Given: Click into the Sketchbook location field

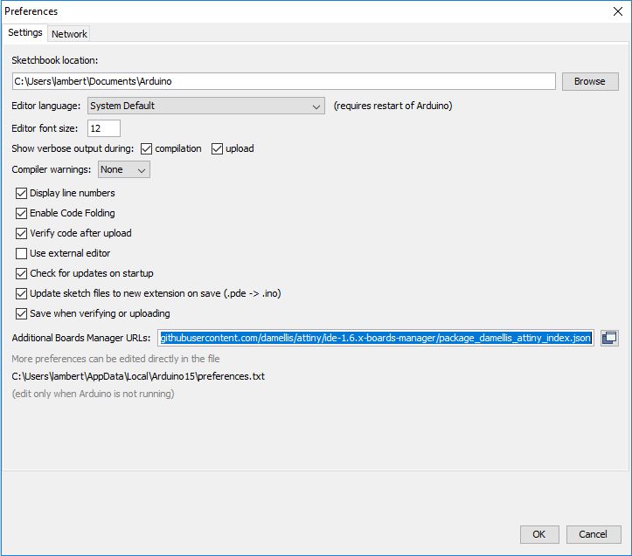Looking at the screenshot, I should [x=284, y=81].
